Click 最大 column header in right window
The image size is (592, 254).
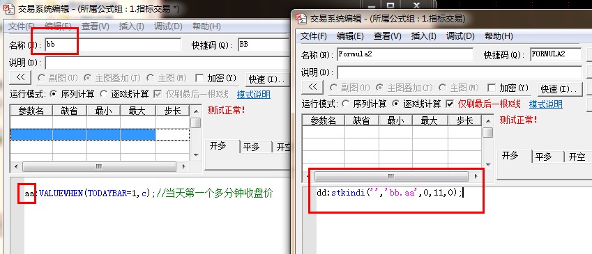click(x=430, y=120)
